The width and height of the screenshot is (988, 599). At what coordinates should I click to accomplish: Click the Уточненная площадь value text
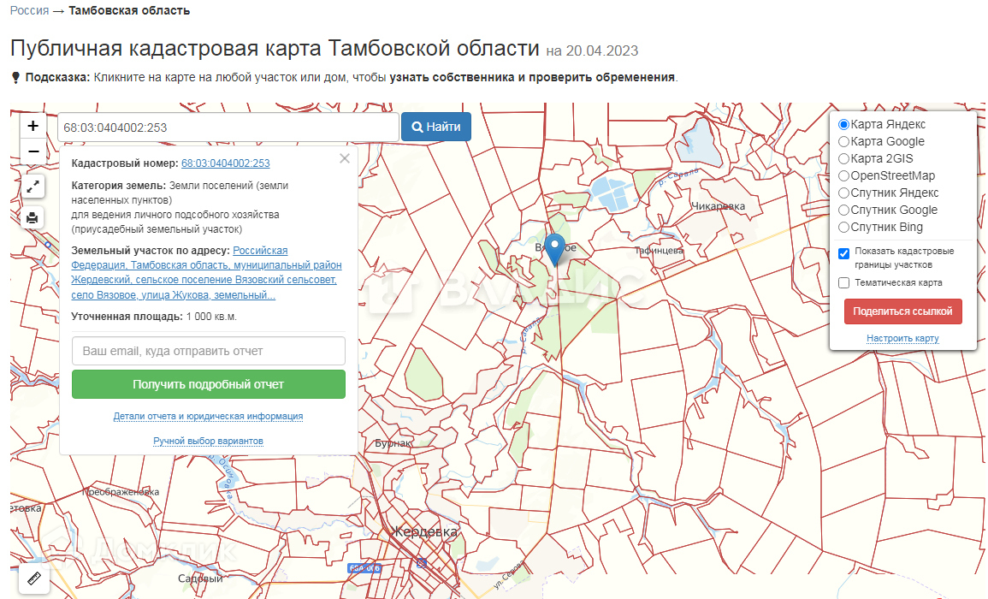pyautogui.click(x=211, y=317)
